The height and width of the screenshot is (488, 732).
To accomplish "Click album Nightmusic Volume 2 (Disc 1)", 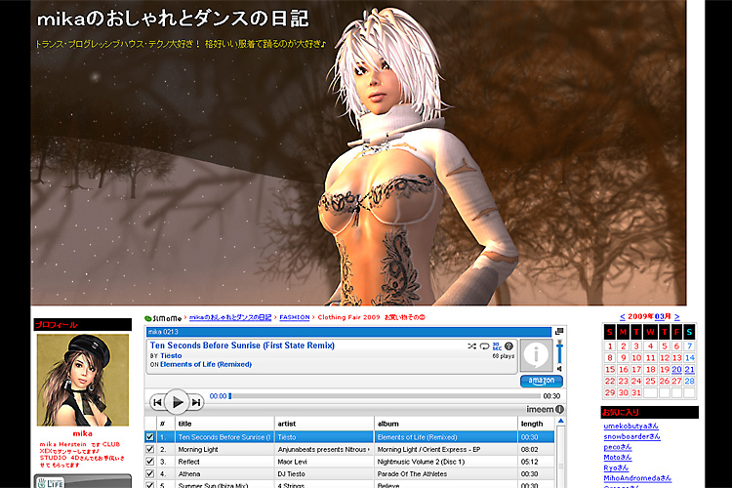I will click(421, 462).
